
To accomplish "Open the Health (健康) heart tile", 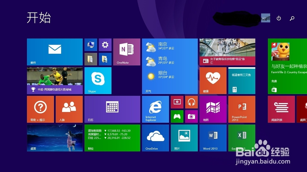I will pos(213,80).
